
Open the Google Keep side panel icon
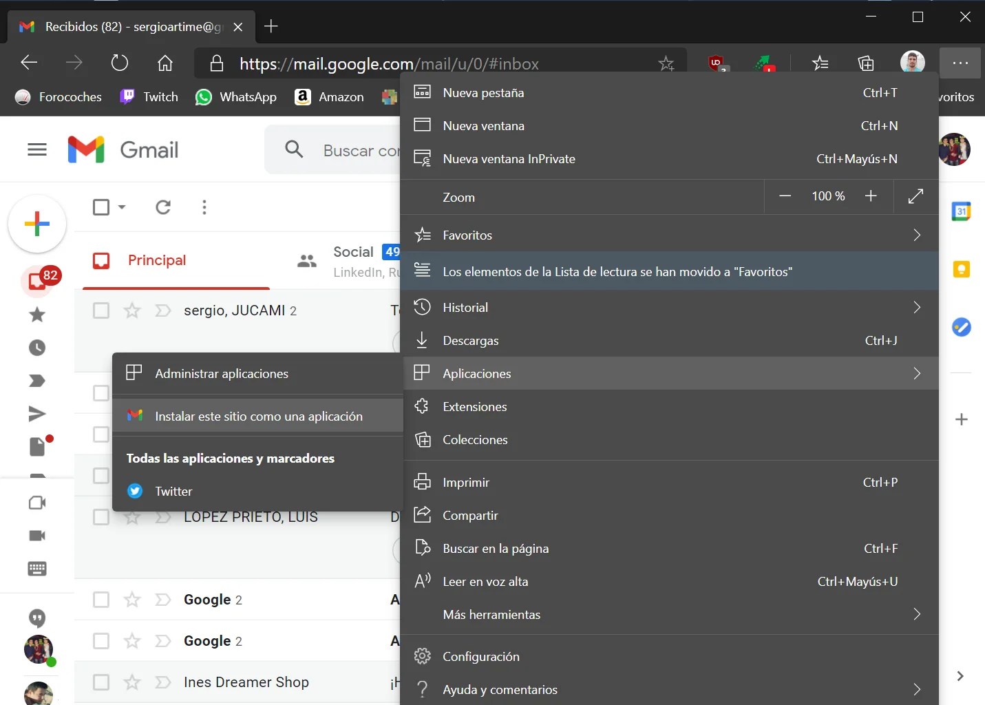coord(961,269)
